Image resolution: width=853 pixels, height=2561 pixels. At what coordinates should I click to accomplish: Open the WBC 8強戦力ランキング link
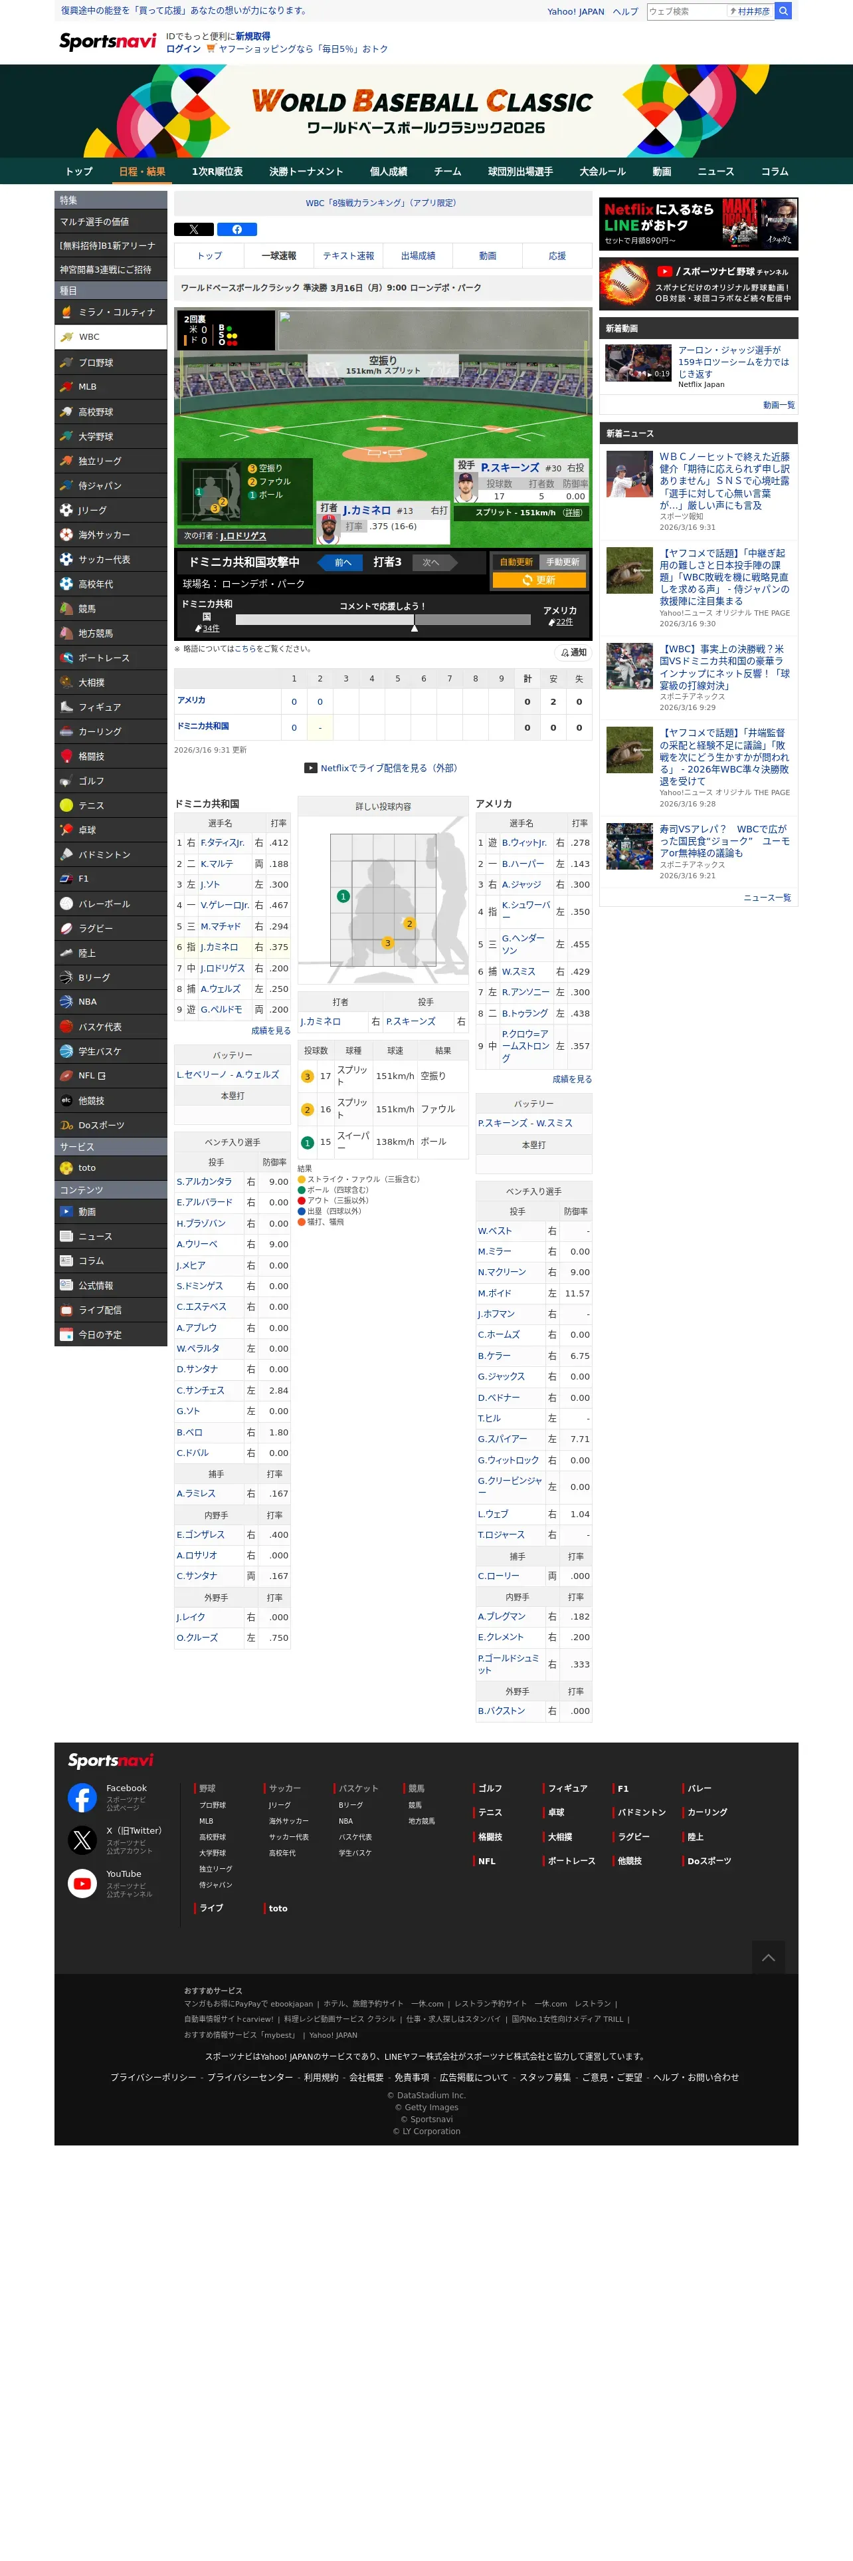click(x=381, y=203)
